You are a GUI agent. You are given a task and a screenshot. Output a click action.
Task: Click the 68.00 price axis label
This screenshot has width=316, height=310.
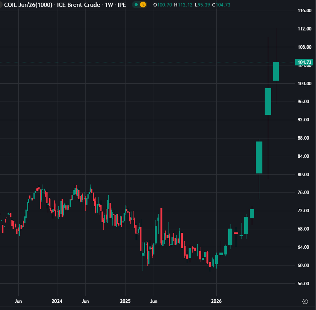tap(303, 229)
